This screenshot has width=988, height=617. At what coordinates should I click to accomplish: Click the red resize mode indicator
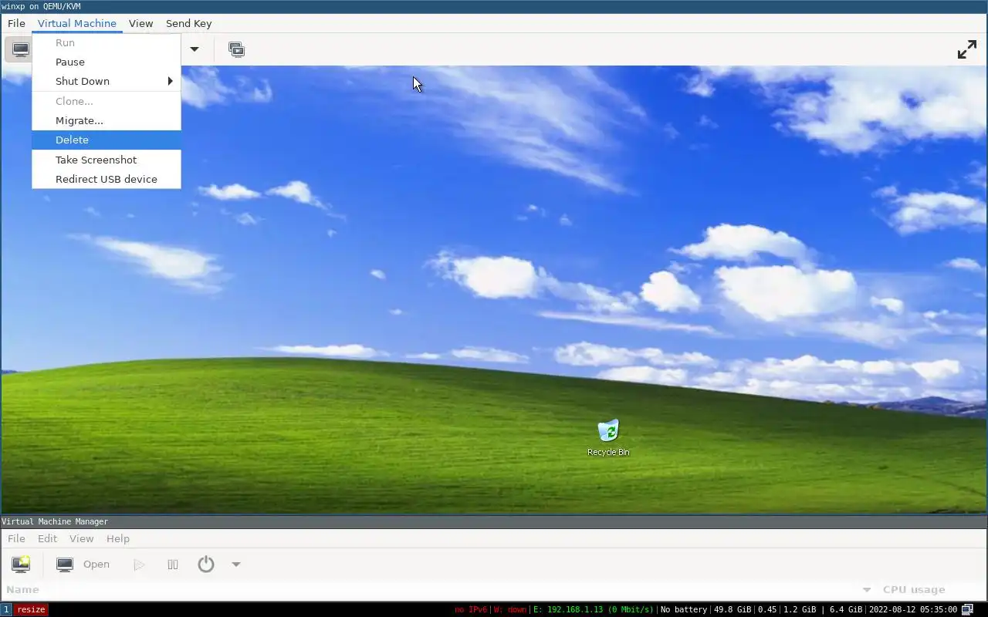pos(31,609)
